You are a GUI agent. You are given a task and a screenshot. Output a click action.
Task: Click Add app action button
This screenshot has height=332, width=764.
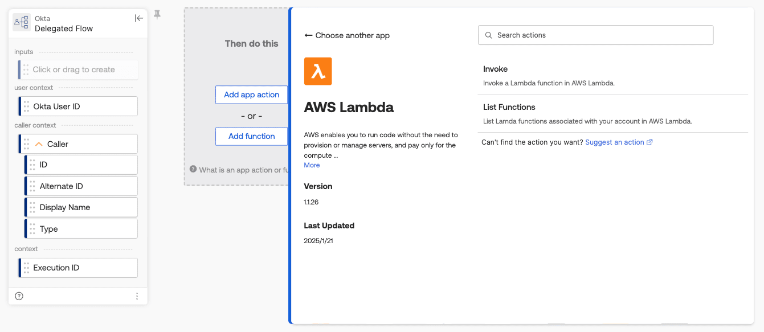[251, 95]
